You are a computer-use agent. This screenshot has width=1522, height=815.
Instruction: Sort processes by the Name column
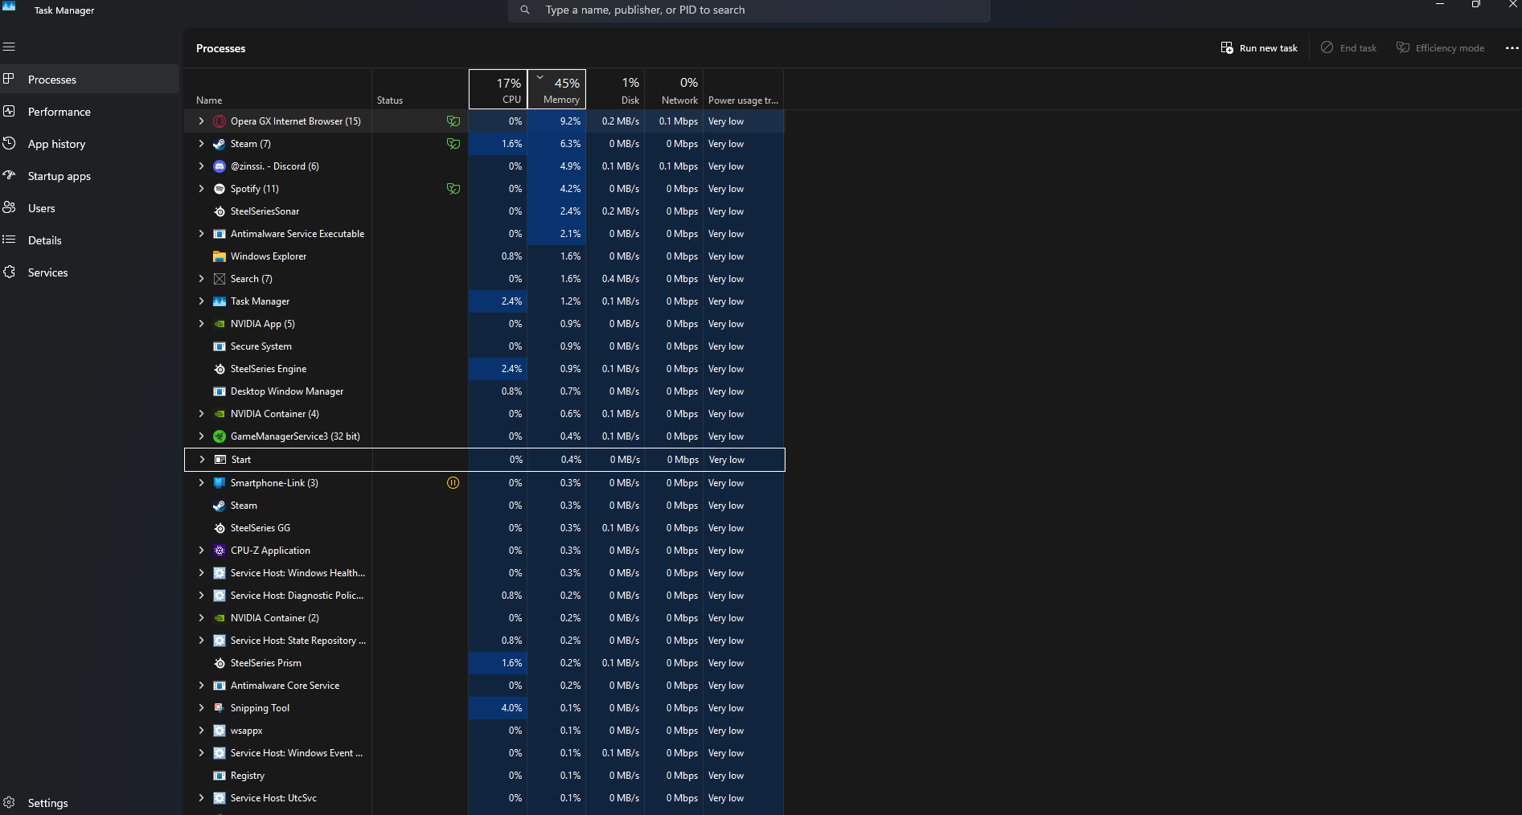pos(277,89)
